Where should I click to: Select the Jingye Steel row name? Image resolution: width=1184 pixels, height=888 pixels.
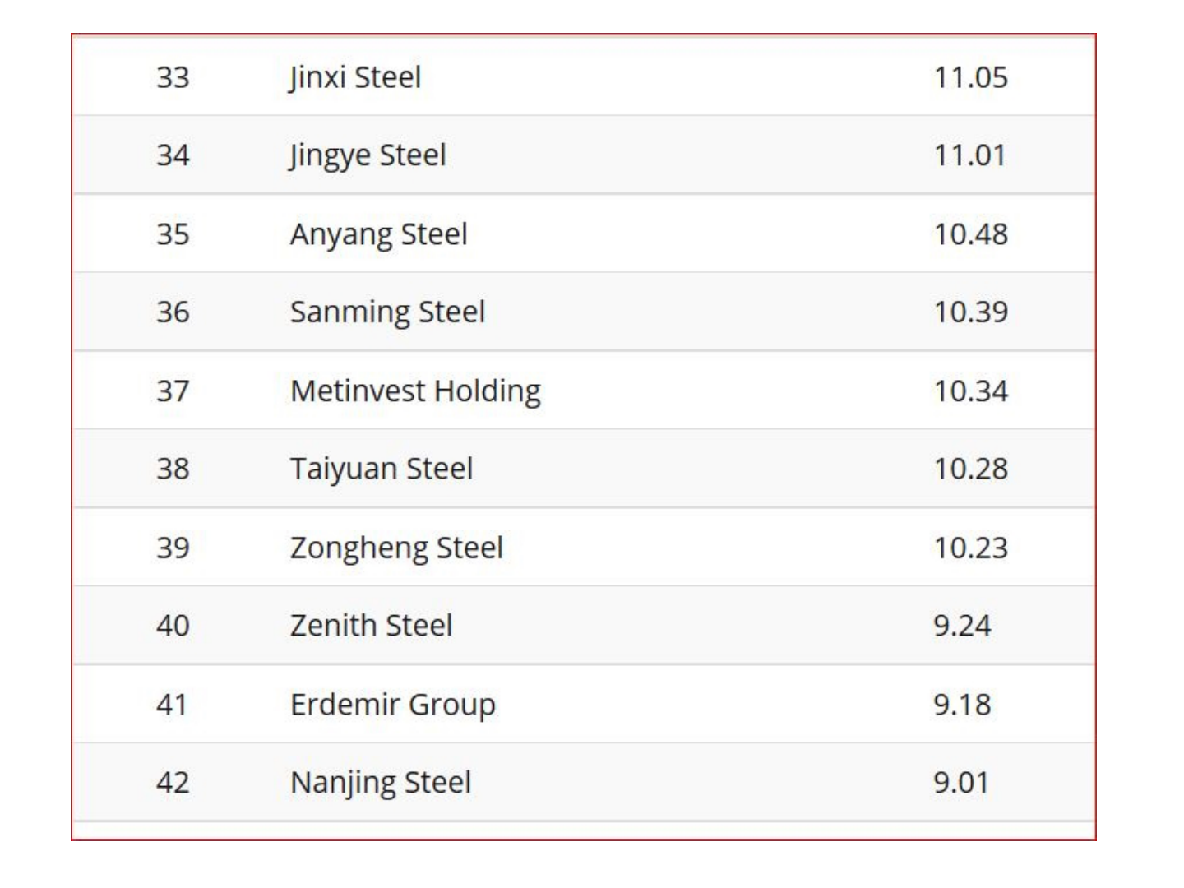(368, 155)
